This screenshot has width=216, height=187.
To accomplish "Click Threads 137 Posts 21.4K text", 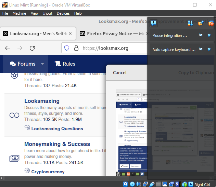I will (x=51, y=85).
